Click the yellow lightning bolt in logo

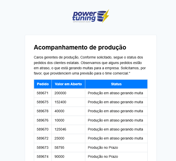[x=106, y=16]
